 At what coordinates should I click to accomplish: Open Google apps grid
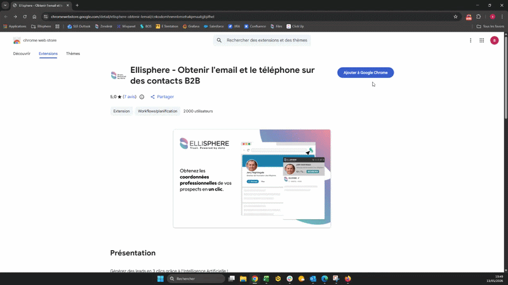point(482,41)
